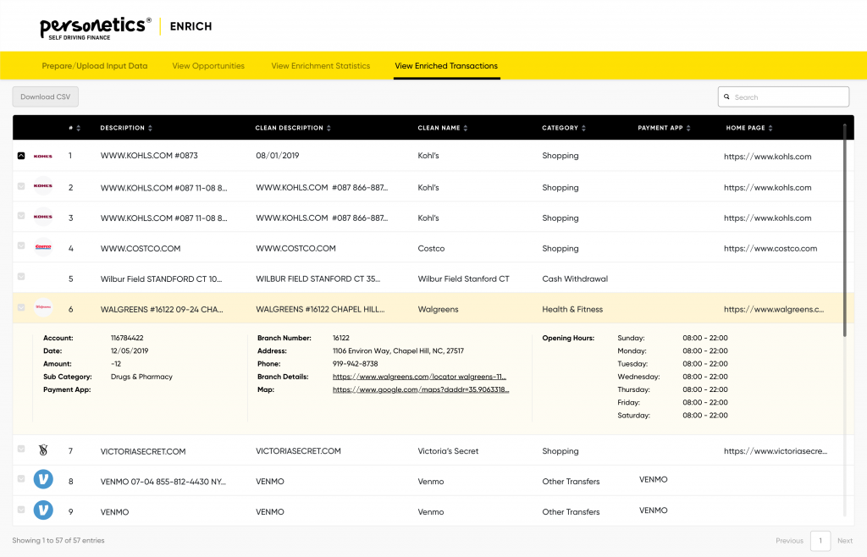Collapse row 1 WWW.KOHLS.COM #0873 toggle
The width and height of the screenshot is (867, 557).
(x=21, y=156)
